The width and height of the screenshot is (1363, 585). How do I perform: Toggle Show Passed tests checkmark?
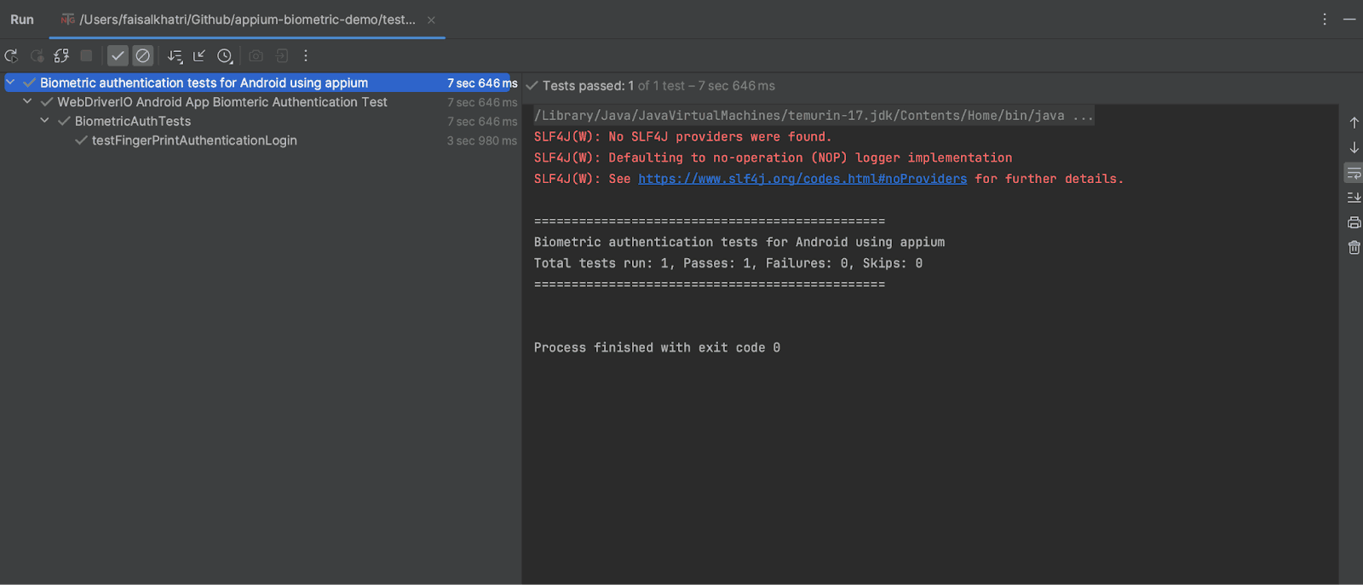[x=118, y=55]
